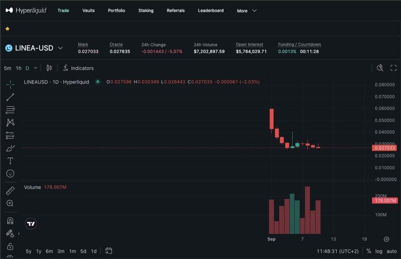Image resolution: width=401 pixels, height=259 pixels.
Task: Select the Fibonacci retracement tool
Action: (x=10, y=109)
